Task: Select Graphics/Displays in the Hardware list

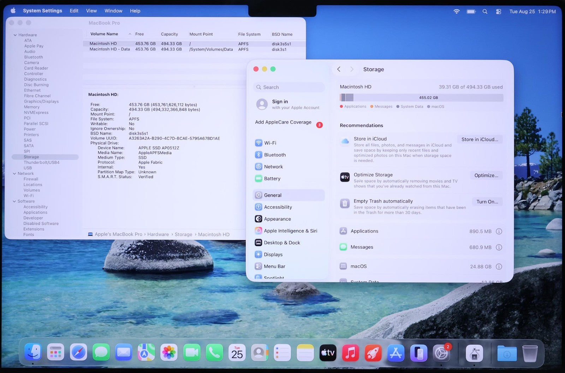Action: pos(41,101)
